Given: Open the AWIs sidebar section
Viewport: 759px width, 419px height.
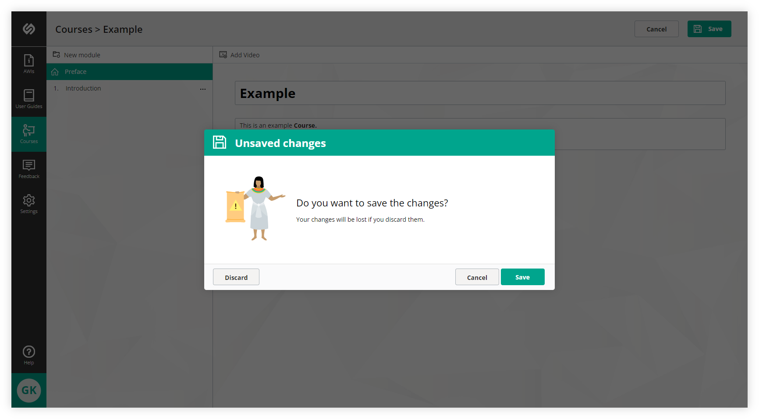Looking at the screenshot, I should click(x=28, y=63).
